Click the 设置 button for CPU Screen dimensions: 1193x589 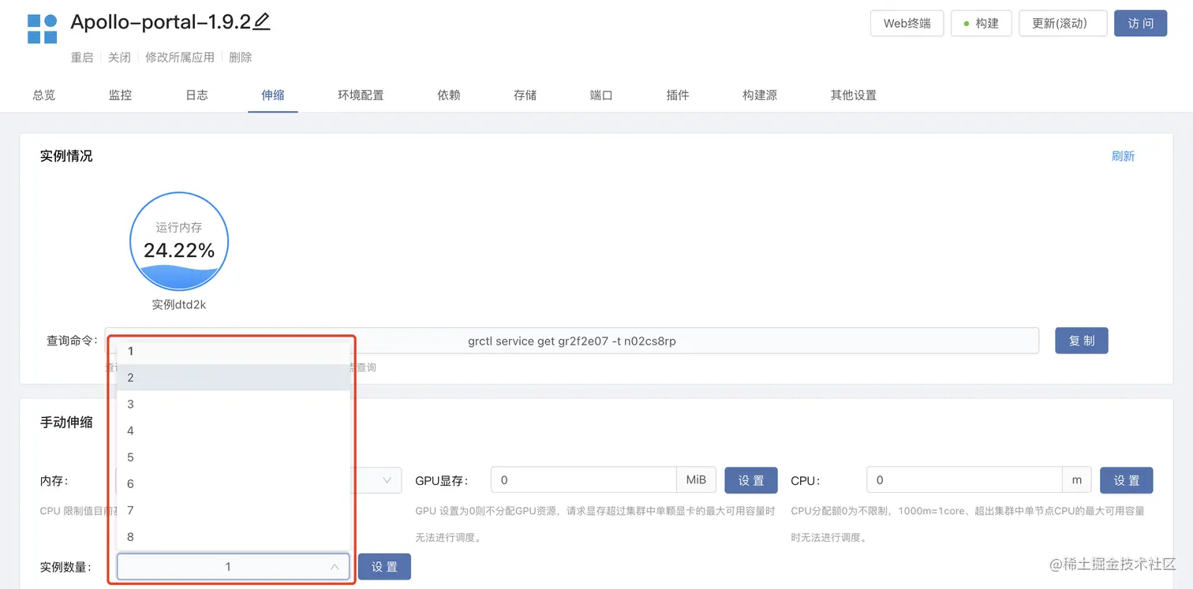pyautogui.click(x=1127, y=480)
